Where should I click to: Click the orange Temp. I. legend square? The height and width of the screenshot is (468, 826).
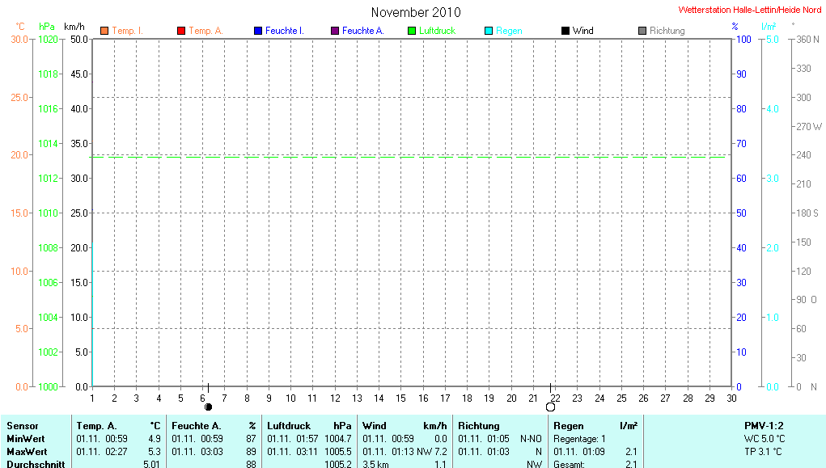[104, 31]
